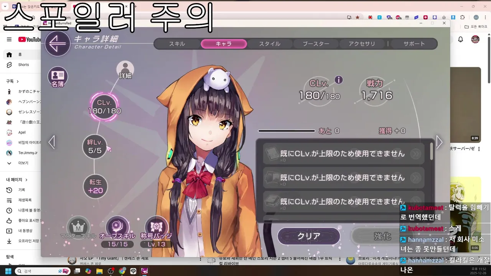Switch to the サポート tab
The height and width of the screenshot is (276, 491).
(x=414, y=44)
